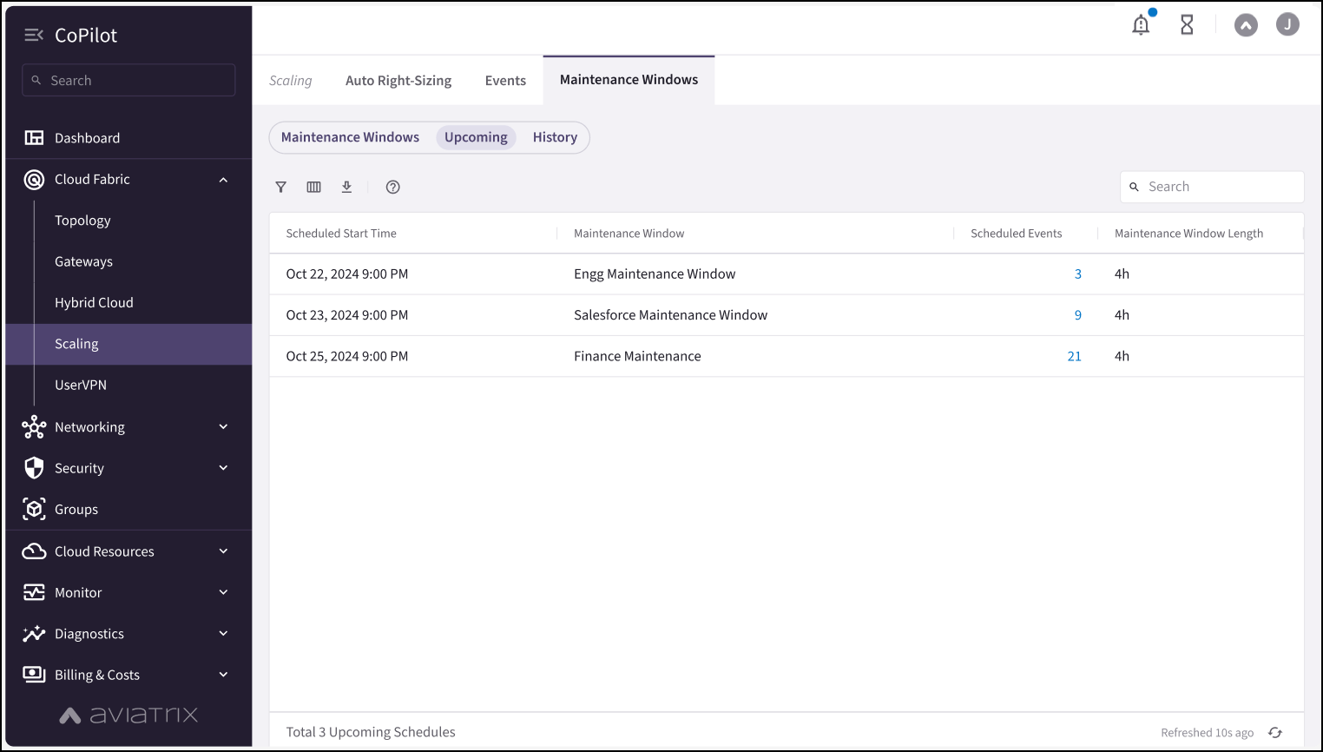Expand the Security menu
Viewport: 1323px width, 752px height.
point(223,468)
